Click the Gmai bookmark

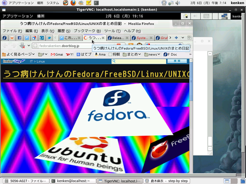click(57, 55)
